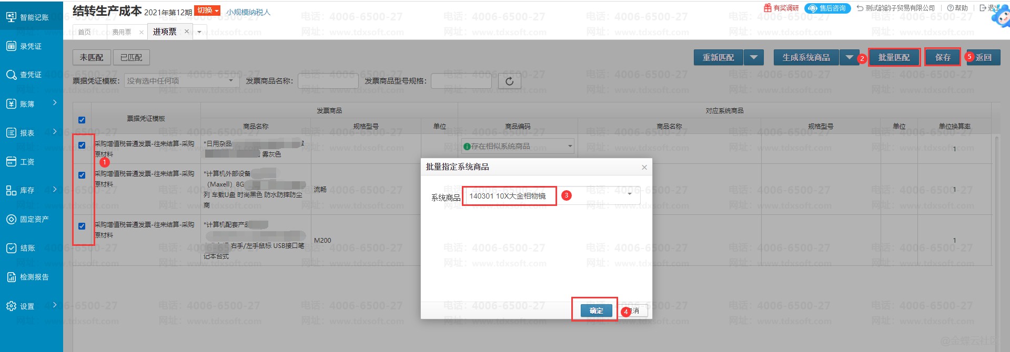Screen dimensions: 1010x352
Task: Click the 批量匹配 button
Action: [x=894, y=57]
